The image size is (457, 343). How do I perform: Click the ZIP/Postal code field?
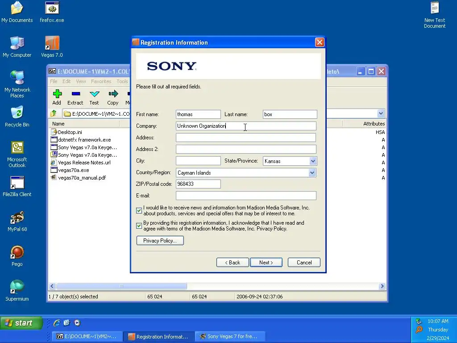(198, 184)
